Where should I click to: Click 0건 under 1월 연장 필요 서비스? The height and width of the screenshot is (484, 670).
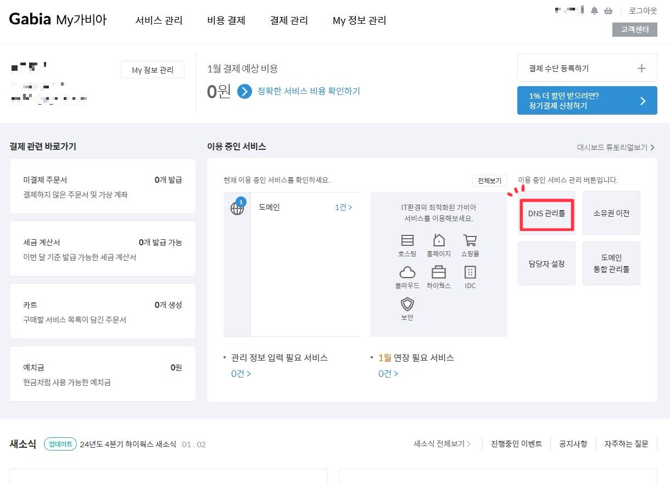(388, 374)
